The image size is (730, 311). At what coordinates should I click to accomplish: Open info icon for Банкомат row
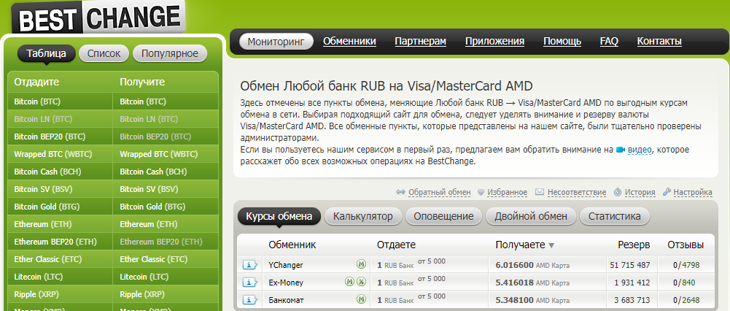[x=250, y=300]
